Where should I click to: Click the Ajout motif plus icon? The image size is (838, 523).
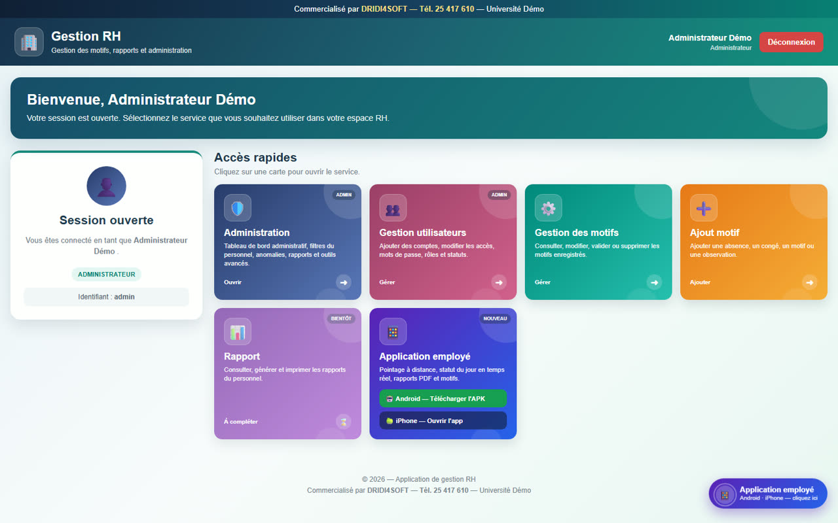coord(704,208)
